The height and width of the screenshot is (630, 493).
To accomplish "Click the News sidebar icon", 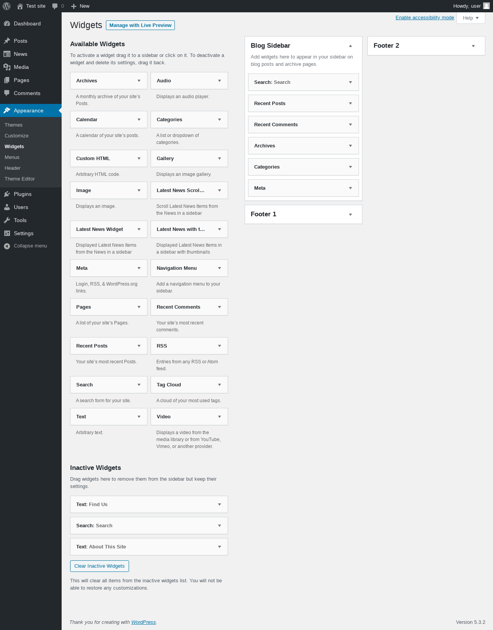I will [7, 54].
